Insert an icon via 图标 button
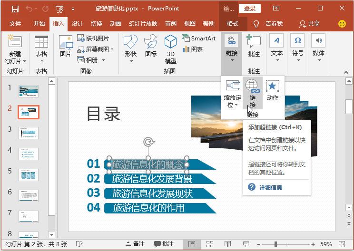Image resolution: width=354 pixels, height=251 pixels. tap(151, 46)
